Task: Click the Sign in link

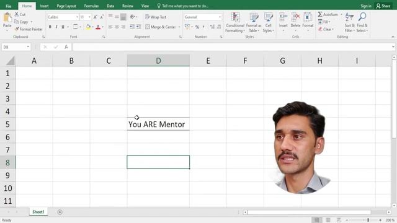Action: click(366, 6)
